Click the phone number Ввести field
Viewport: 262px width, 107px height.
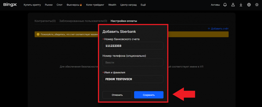point(133,63)
